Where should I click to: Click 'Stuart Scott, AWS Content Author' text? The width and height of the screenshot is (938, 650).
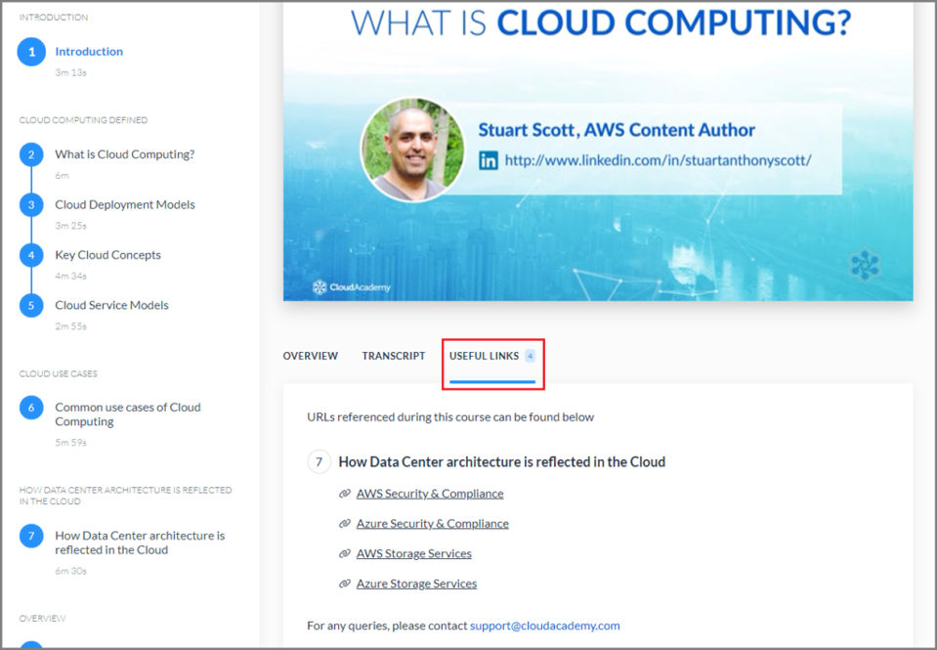tap(617, 130)
